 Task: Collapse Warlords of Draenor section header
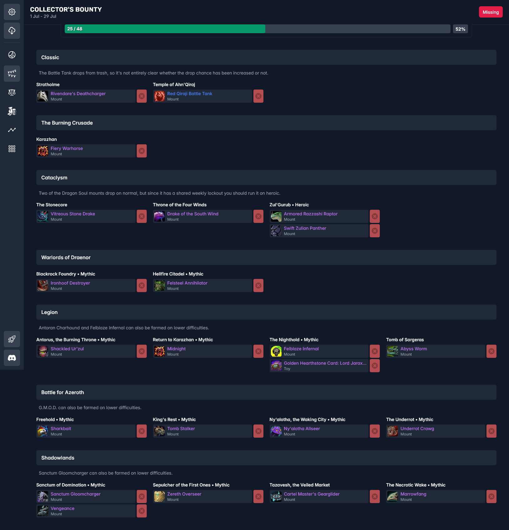[266, 257]
